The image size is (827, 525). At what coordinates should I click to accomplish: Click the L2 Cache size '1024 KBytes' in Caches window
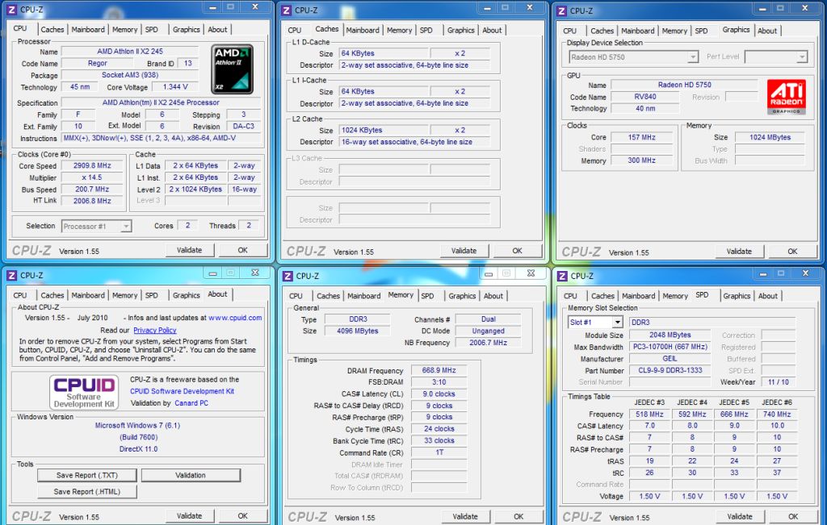pos(384,130)
